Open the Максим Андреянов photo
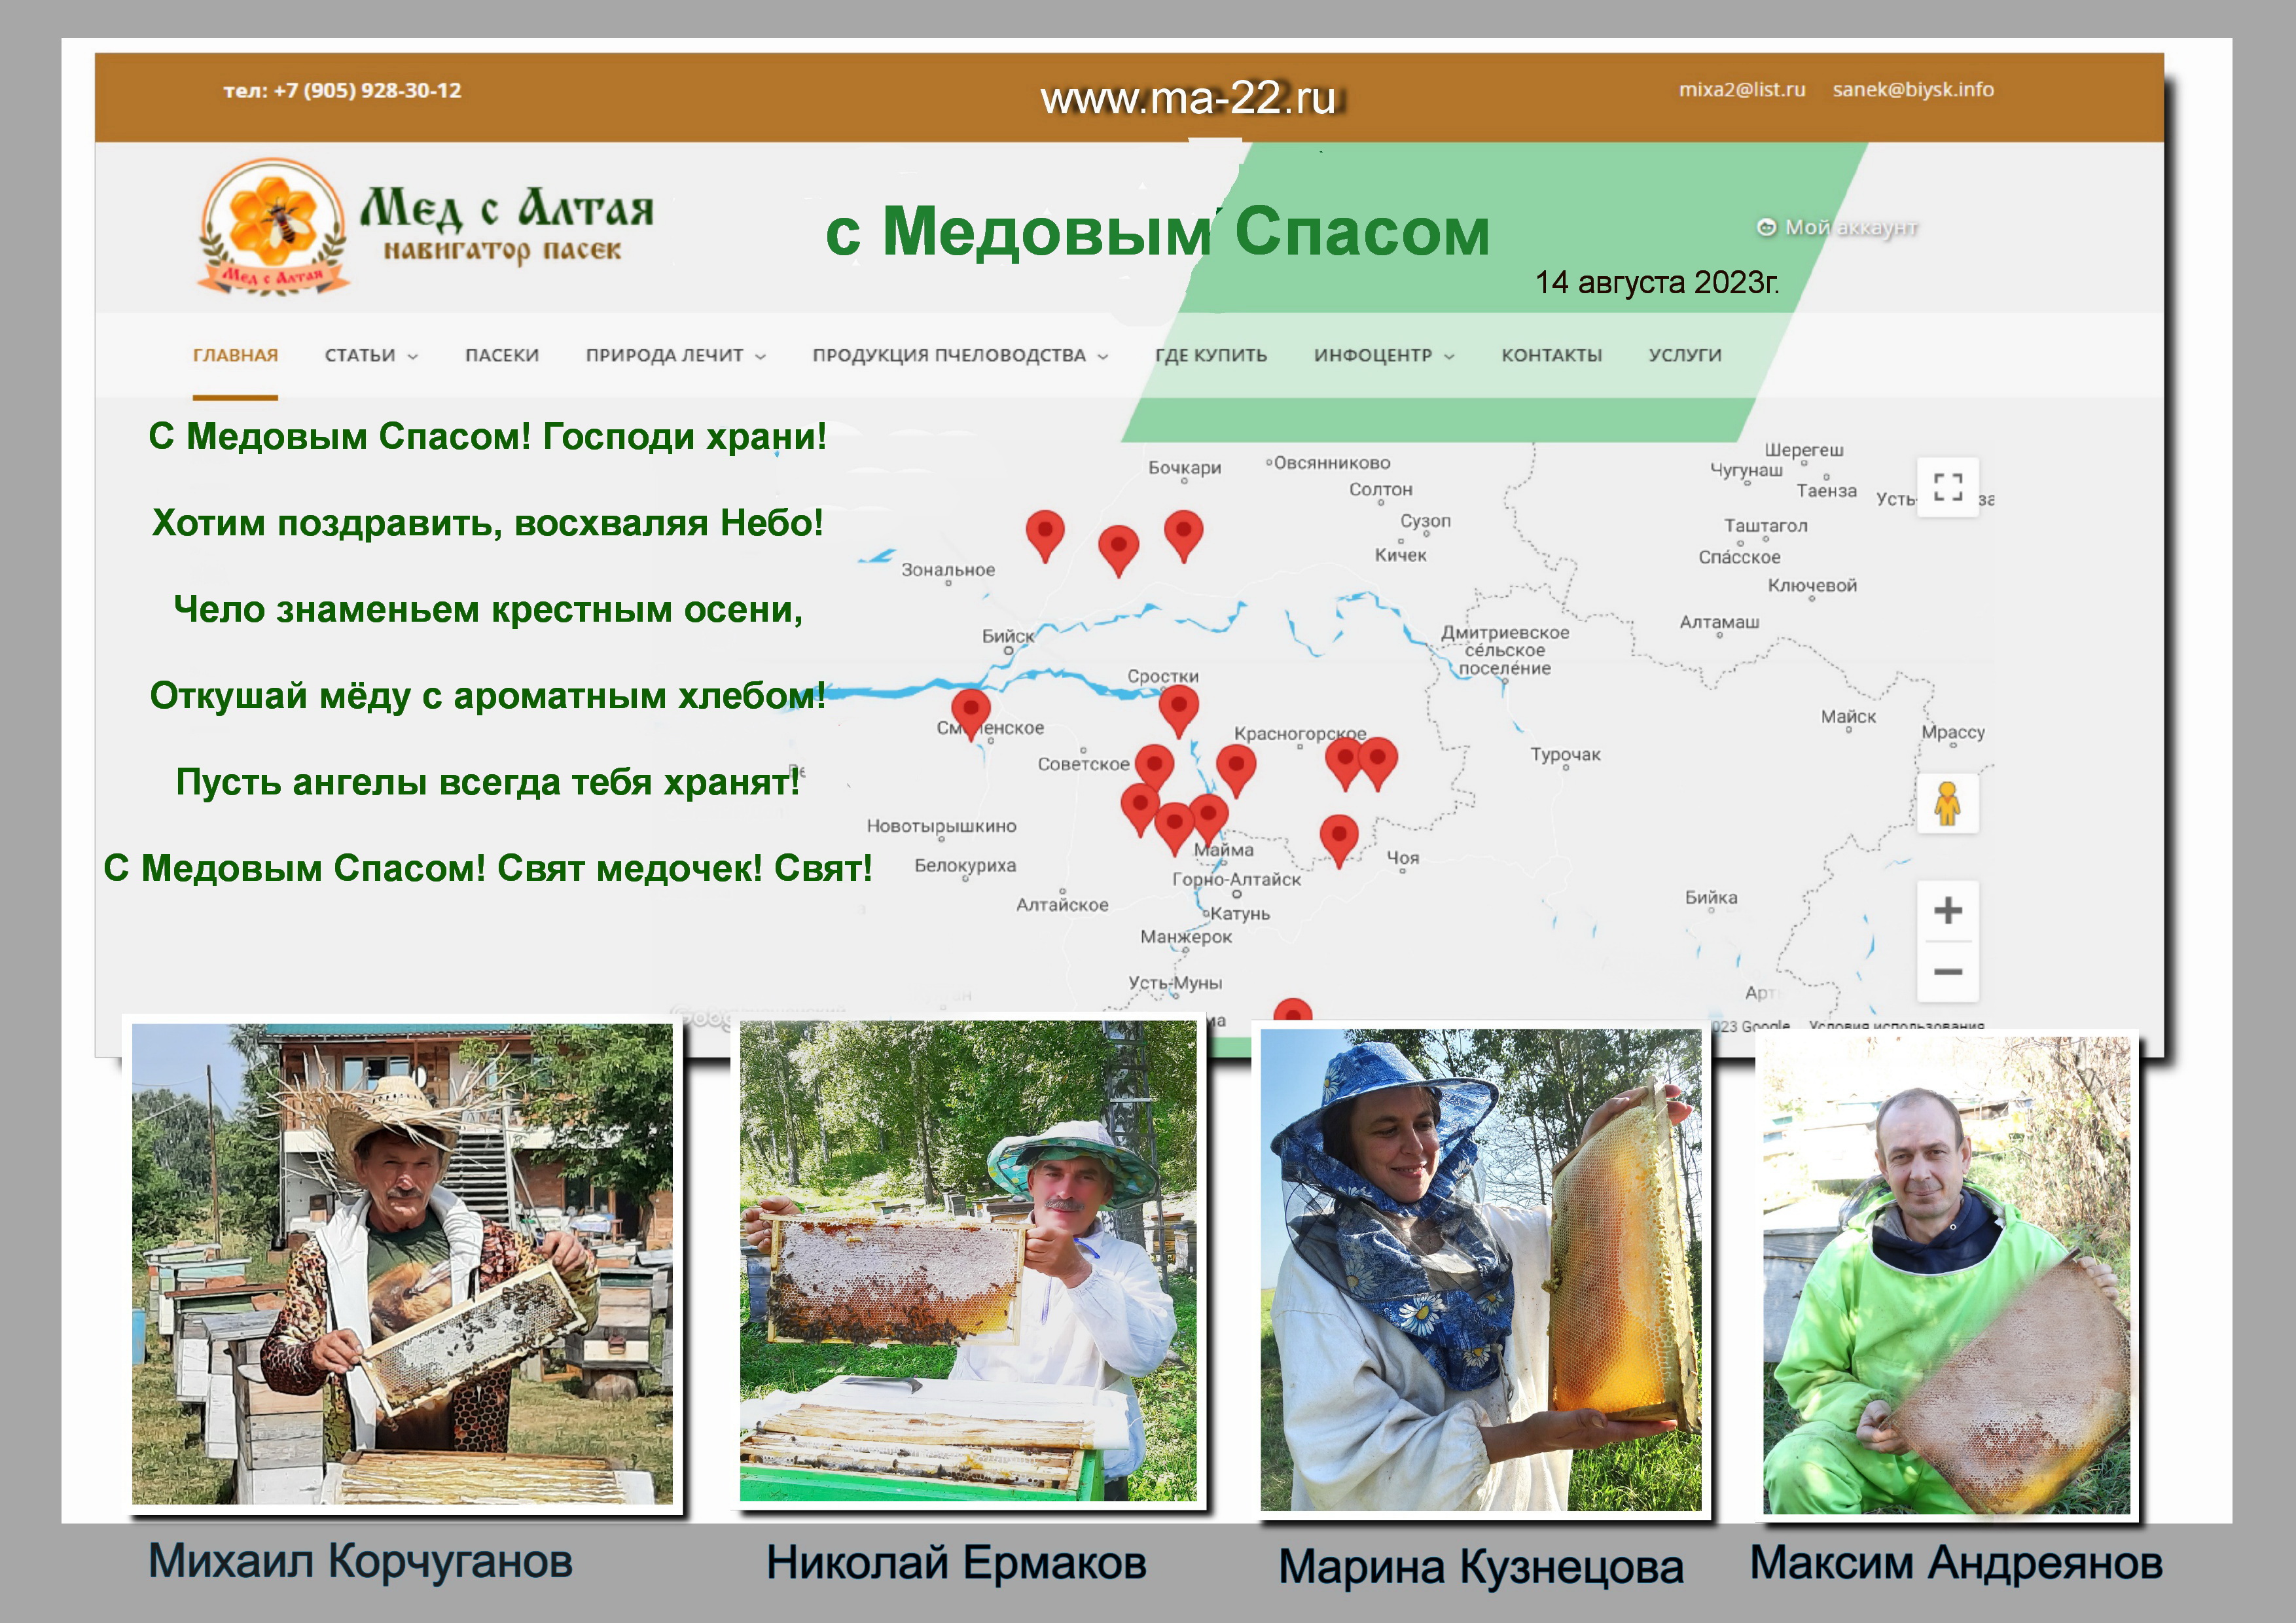The height and width of the screenshot is (1623, 2296). click(1946, 1275)
